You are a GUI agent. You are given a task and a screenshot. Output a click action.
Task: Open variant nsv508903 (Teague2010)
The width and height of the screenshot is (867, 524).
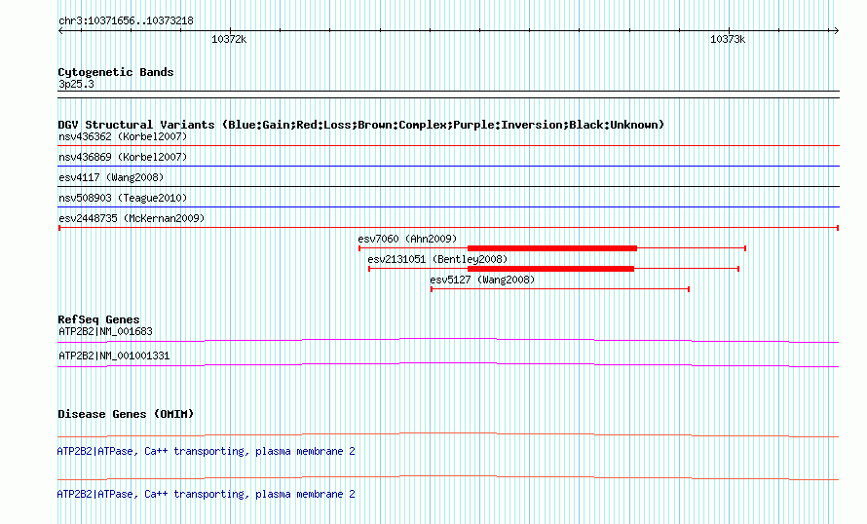[123, 198]
